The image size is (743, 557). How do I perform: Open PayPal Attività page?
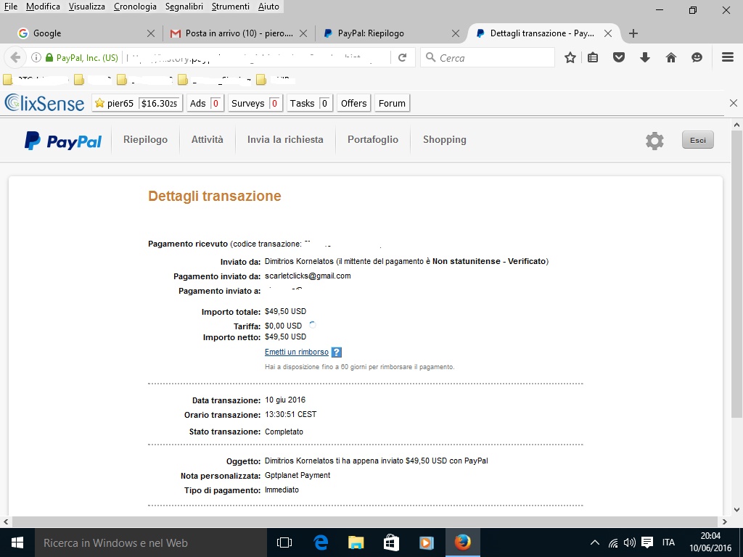point(207,140)
